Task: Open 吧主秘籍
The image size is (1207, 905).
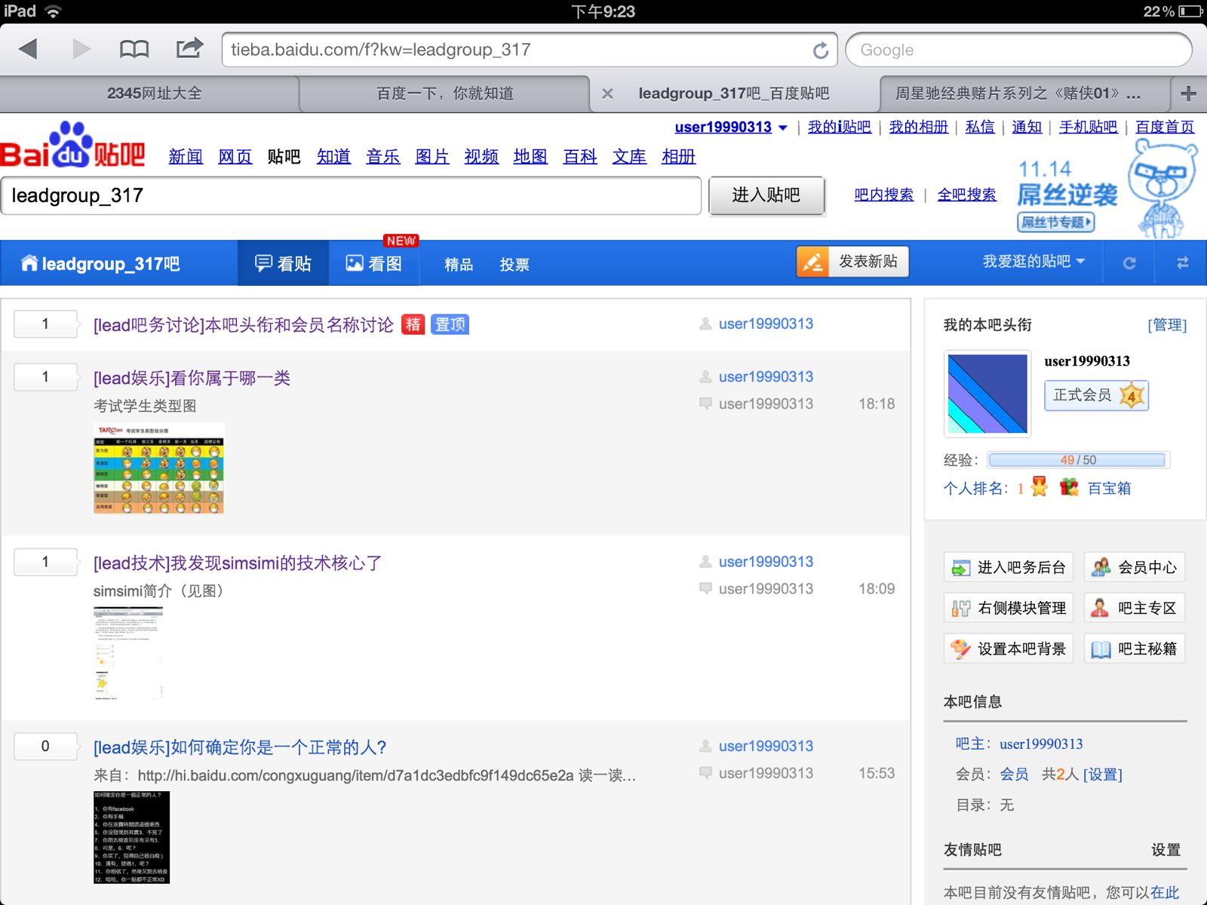Action: click(x=1135, y=649)
